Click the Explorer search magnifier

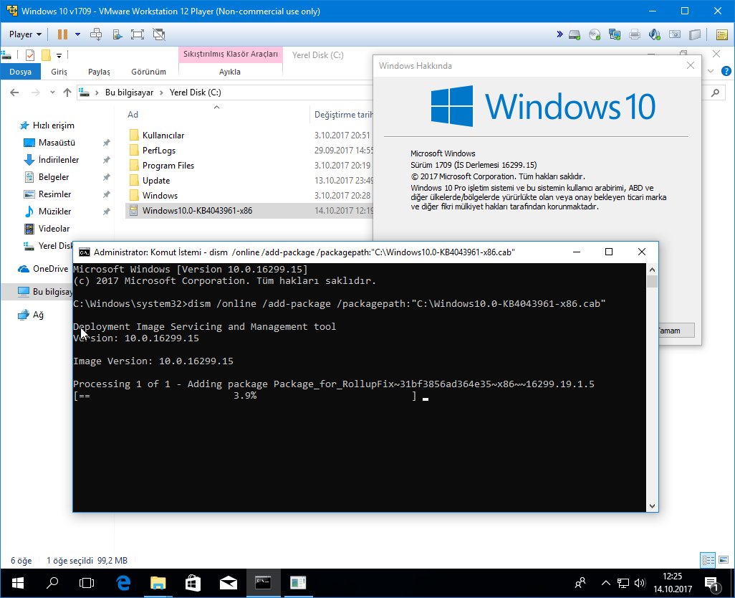click(715, 93)
